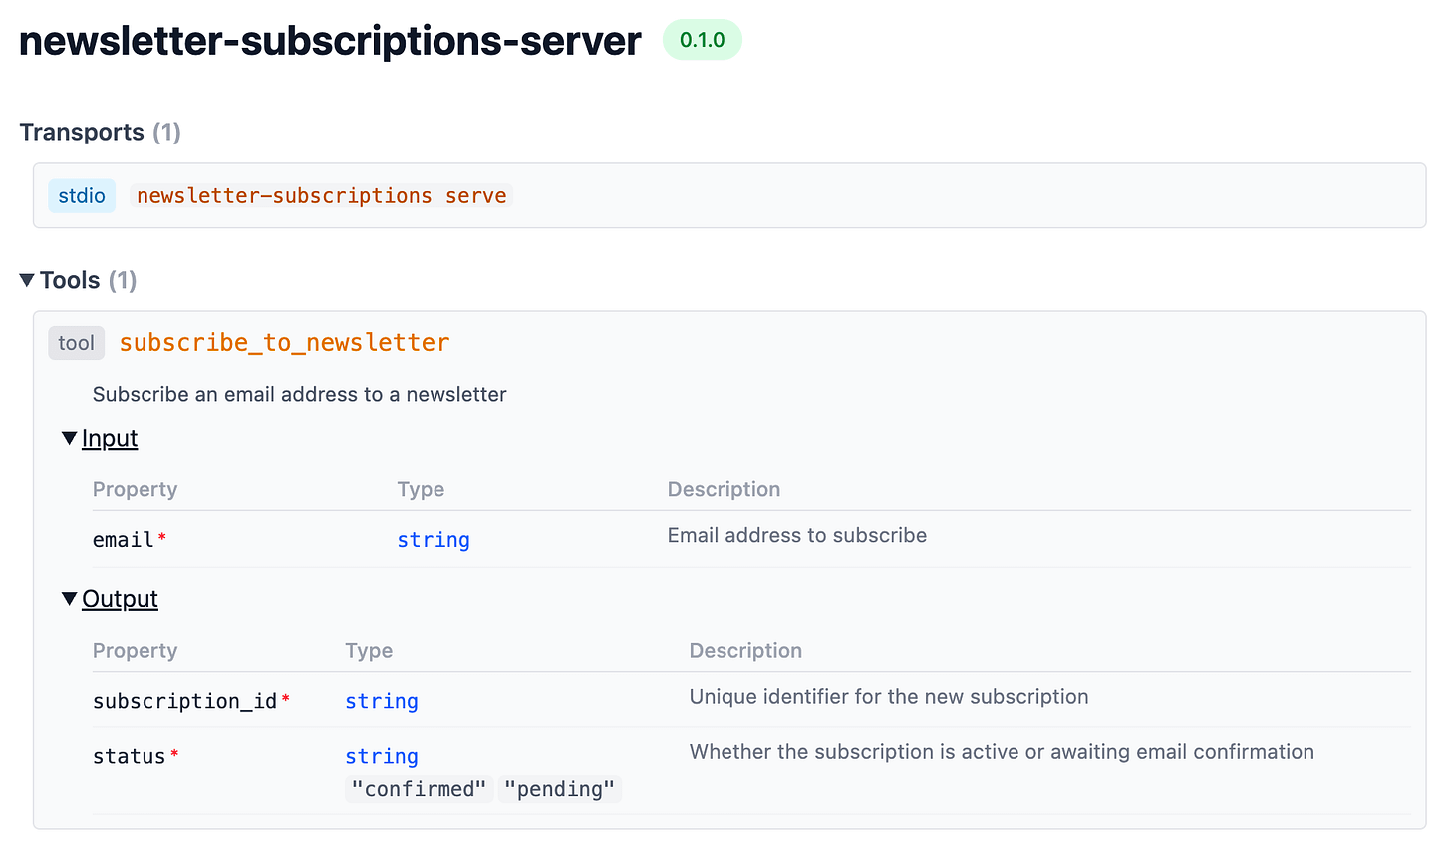
Task: Click 'Email address to subscribe' description
Action: pyautogui.click(x=797, y=536)
